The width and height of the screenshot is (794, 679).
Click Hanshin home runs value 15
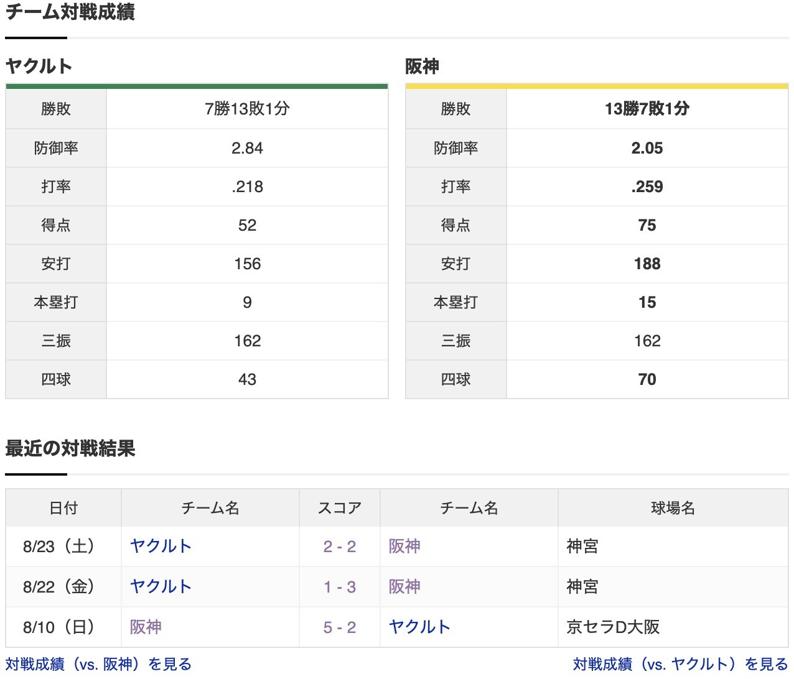647,302
